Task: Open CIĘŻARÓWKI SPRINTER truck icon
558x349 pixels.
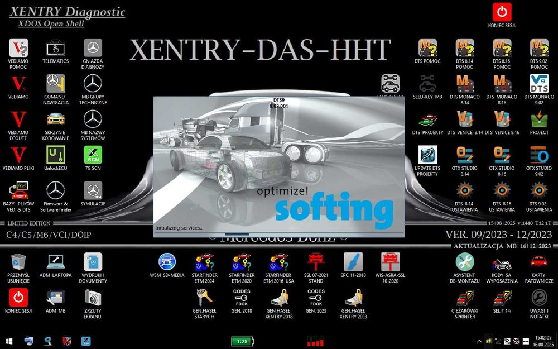Action: point(465,298)
